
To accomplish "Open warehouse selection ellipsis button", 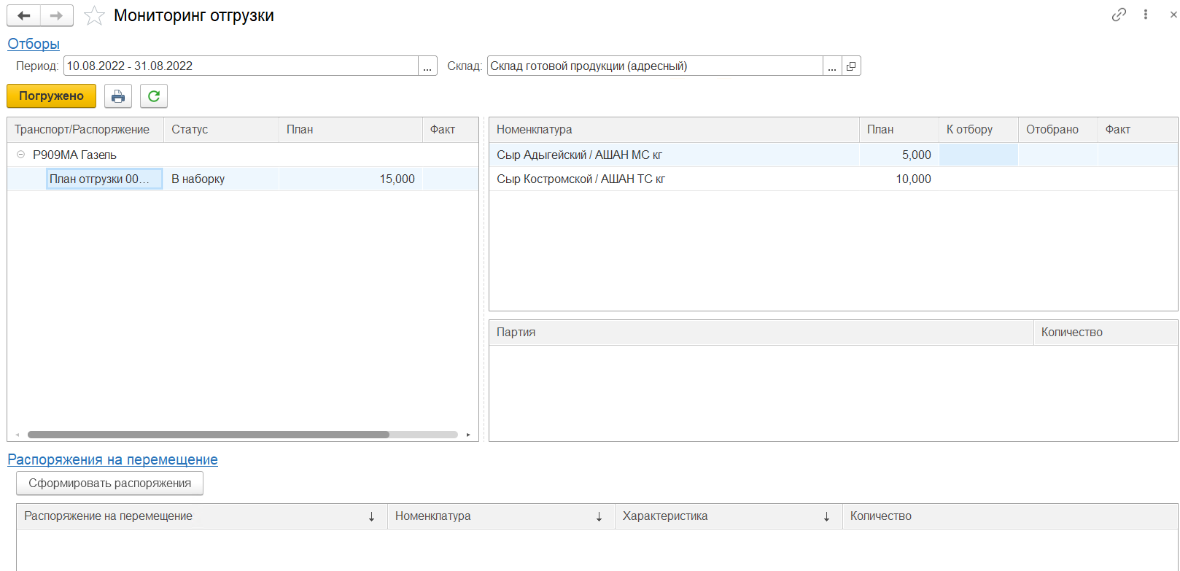I will pyautogui.click(x=832, y=66).
